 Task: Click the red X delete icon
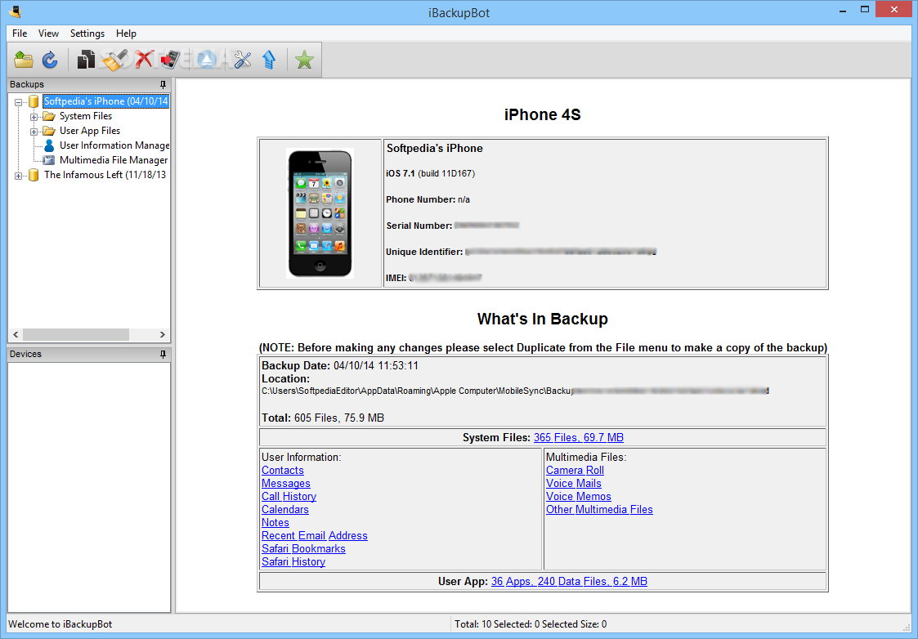click(145, 59)
